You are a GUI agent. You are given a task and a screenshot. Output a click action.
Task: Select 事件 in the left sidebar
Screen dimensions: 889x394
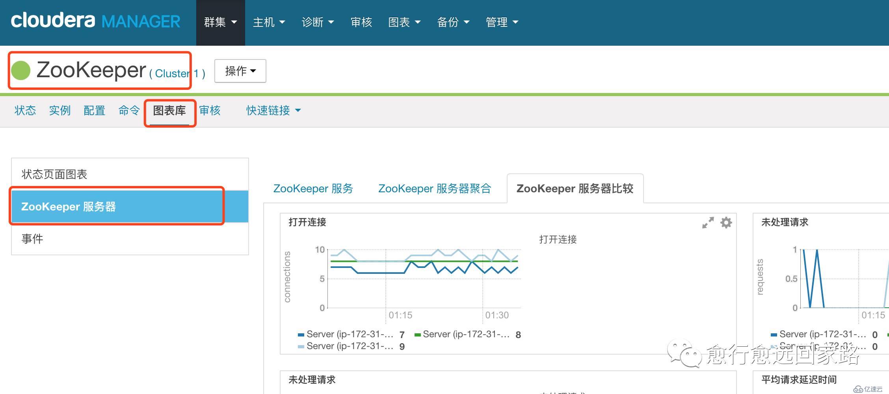(130, 239)
